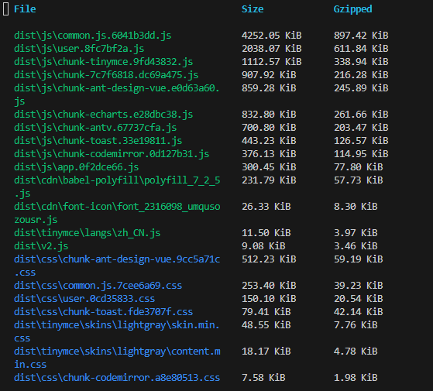Click the dist\v2.js file path
The width and height of the screenshot is (433, 391).
tap(41, 246)
